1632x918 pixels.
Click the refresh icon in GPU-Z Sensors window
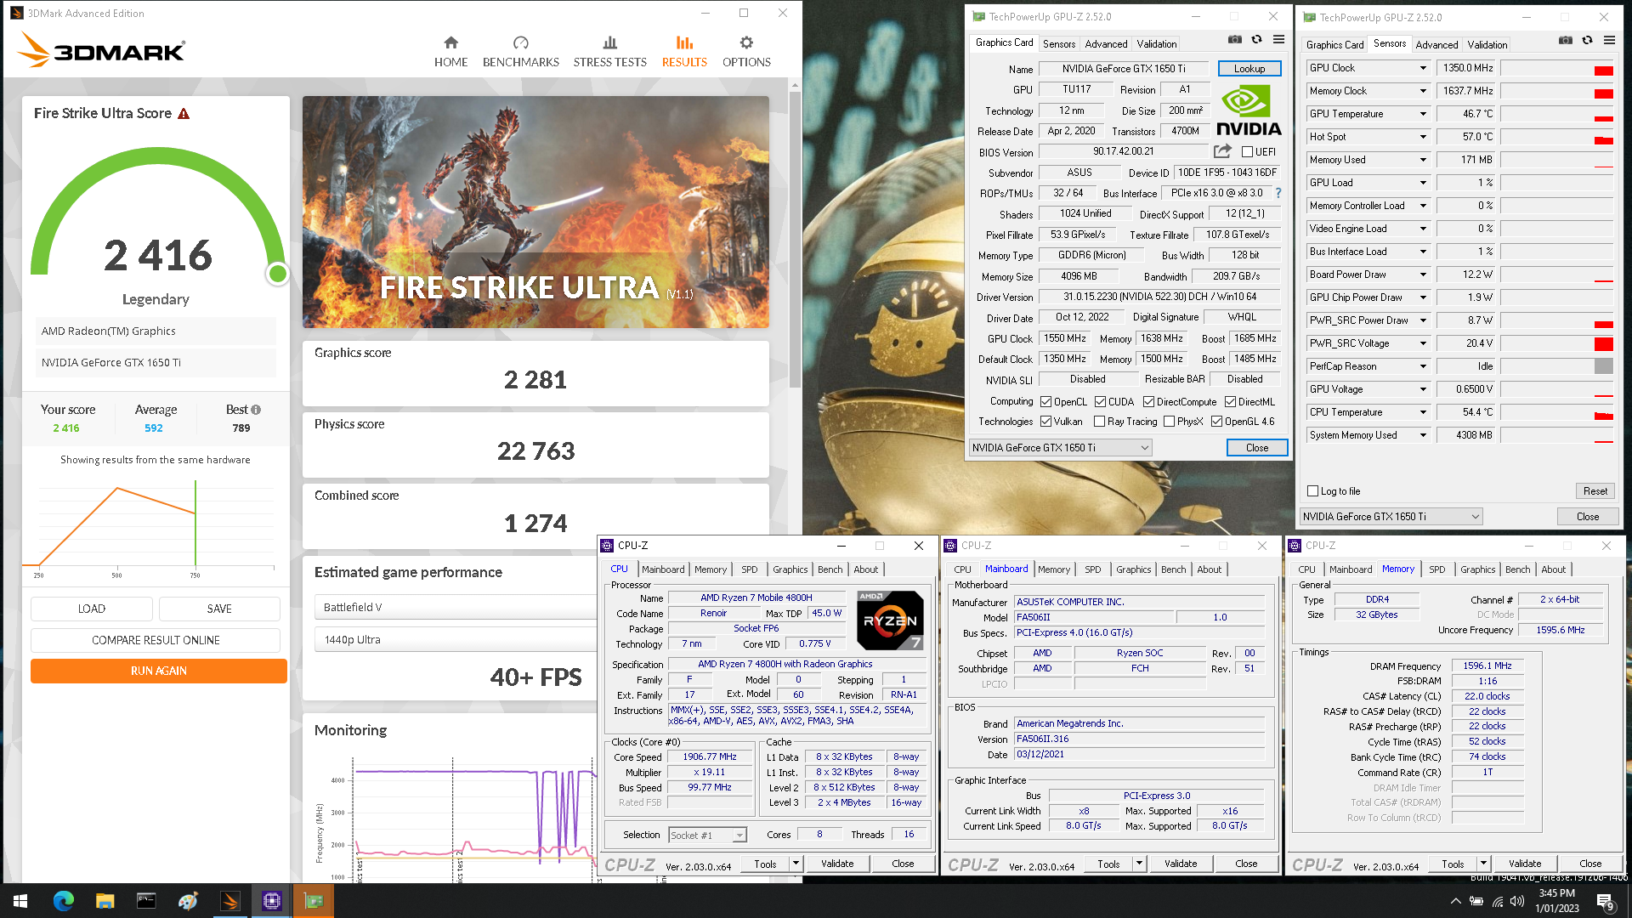(1587, 40)
